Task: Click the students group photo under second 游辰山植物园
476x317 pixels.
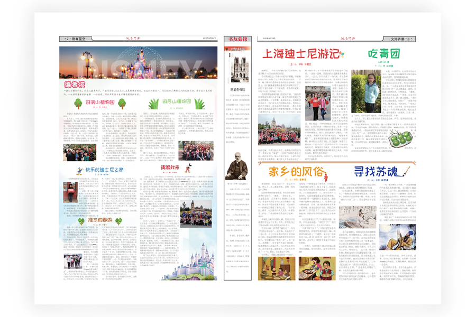Action: coord(196,151)
